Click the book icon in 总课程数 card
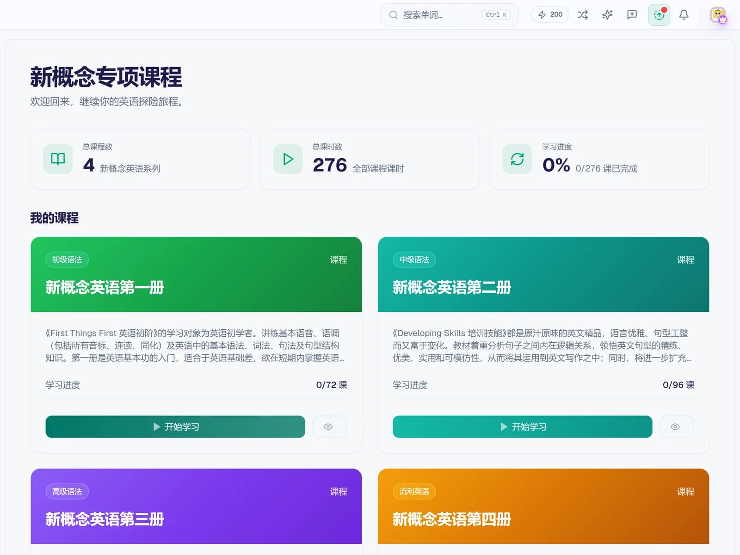Screen dimensions: 740x555 tap(58, 159)
